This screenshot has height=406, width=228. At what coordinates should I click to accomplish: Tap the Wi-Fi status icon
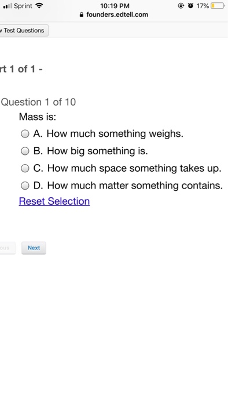39,5
